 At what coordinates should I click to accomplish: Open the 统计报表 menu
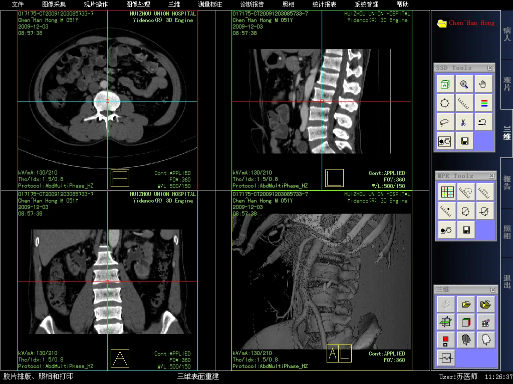point(324,4)
